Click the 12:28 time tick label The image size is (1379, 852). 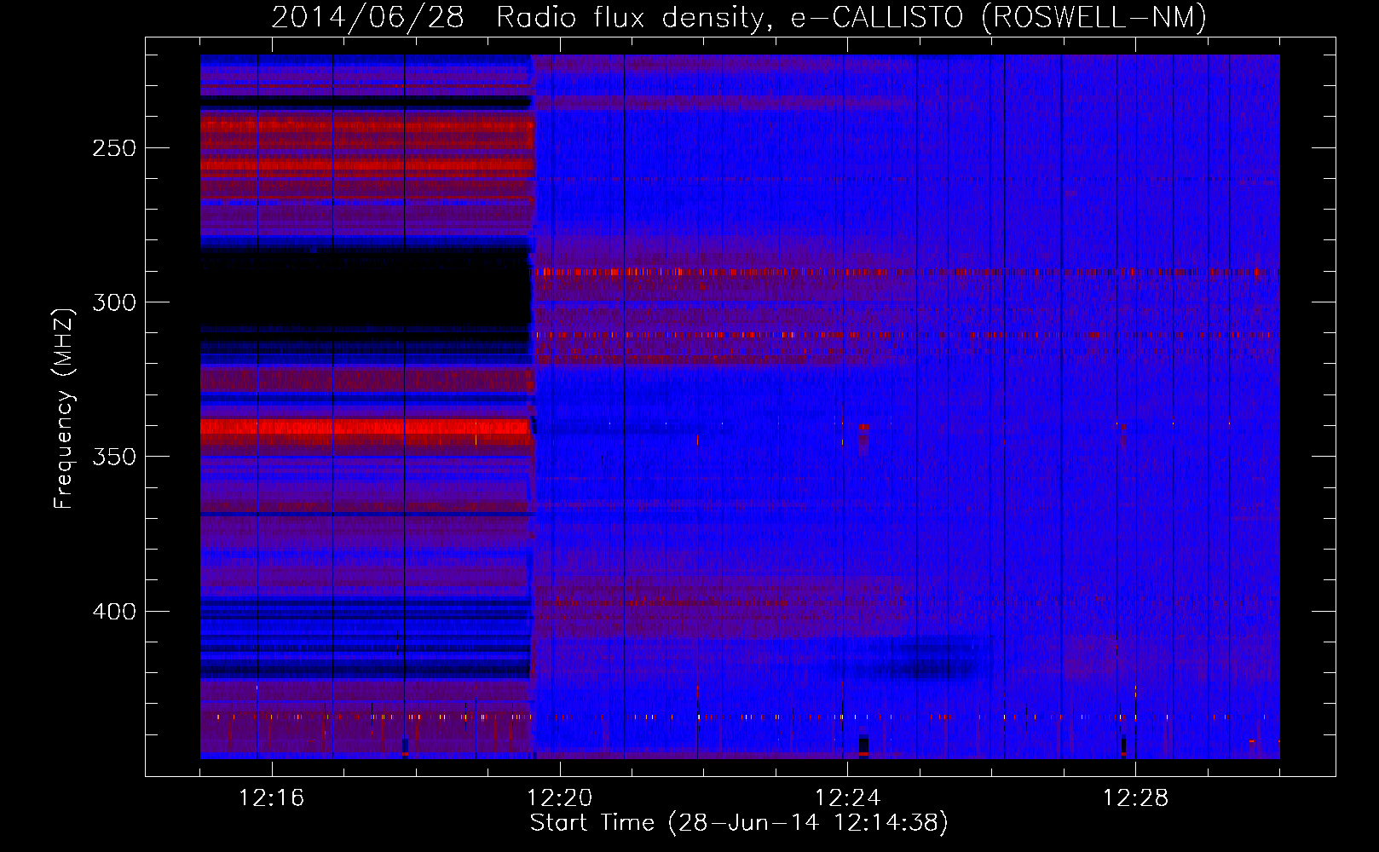(1135, 798)
